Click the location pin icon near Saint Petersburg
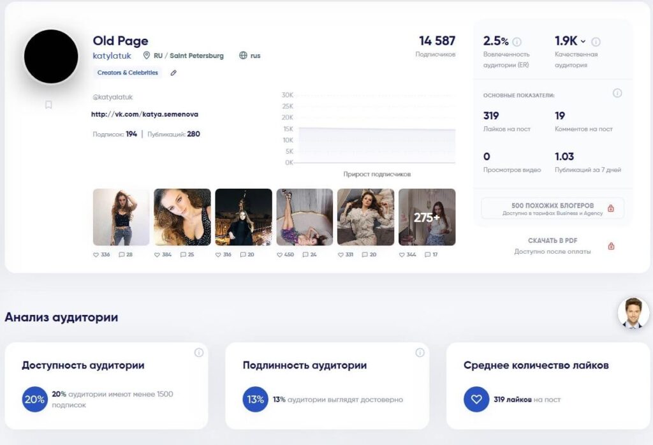The image size is (653, 445). point(146,55)
